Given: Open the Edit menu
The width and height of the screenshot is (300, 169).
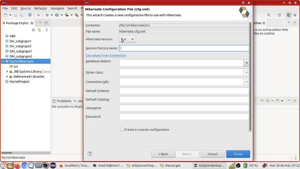Looking at the screenshot, I should 14,8.
